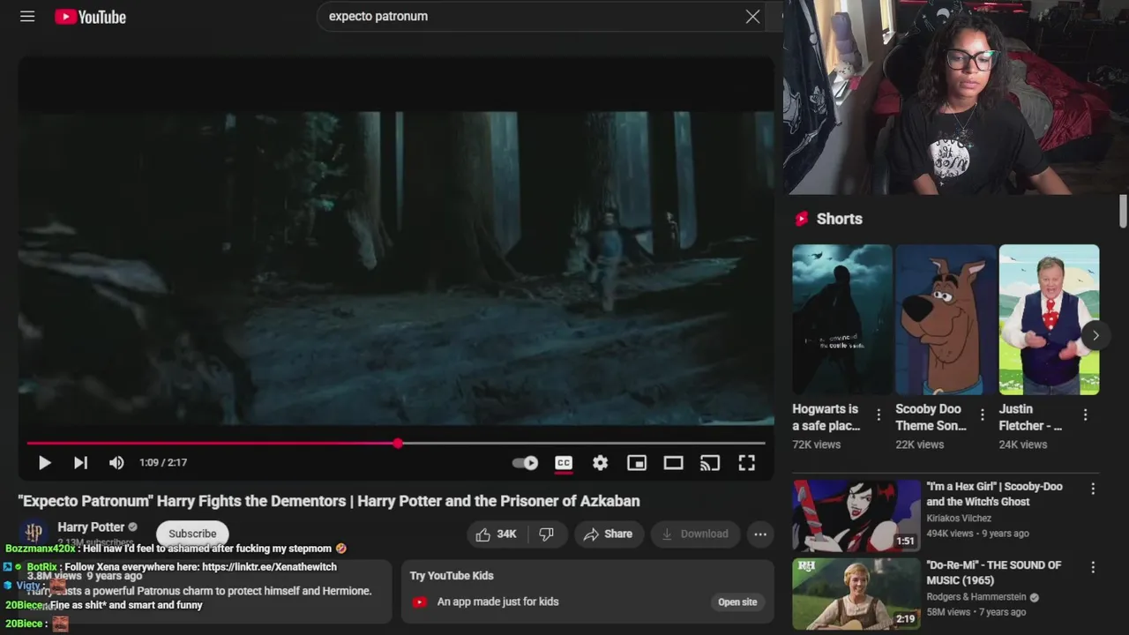Click YouTube Kids logo icon

point(420,602)
